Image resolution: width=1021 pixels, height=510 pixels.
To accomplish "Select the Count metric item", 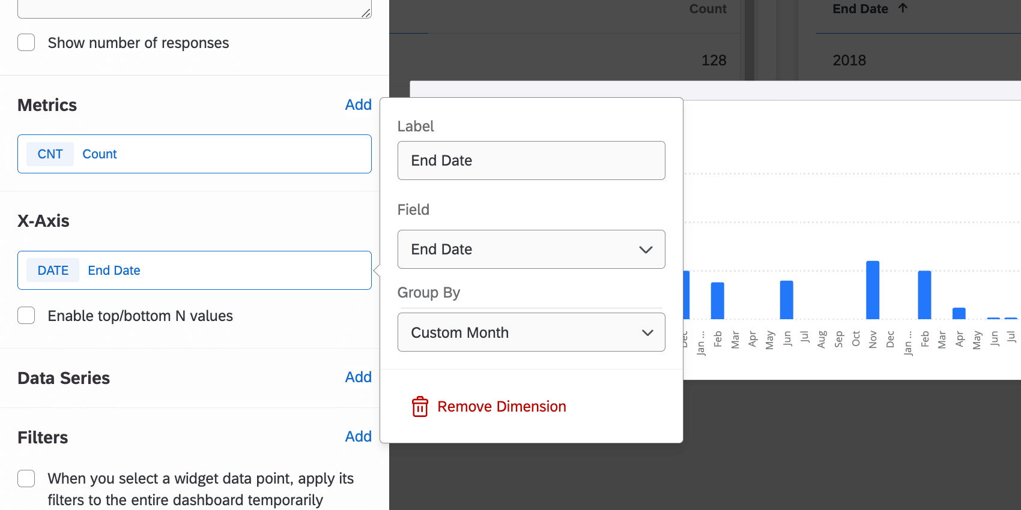I will click(100, 154).
